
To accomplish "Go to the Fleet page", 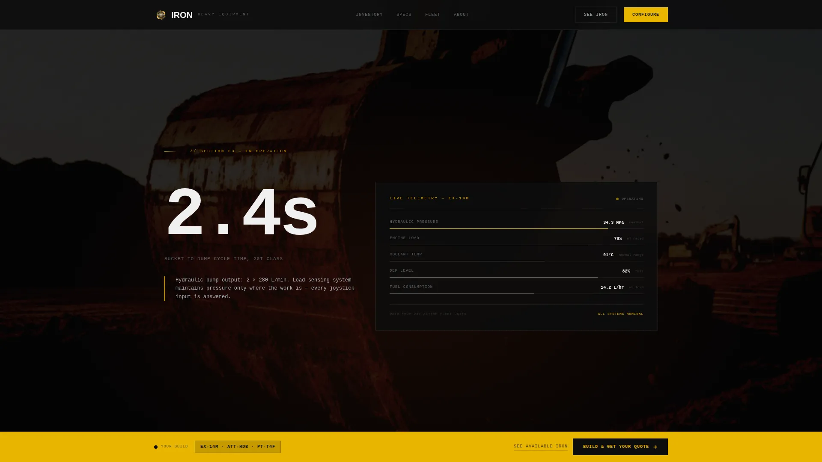I will (x=432, y=15).
